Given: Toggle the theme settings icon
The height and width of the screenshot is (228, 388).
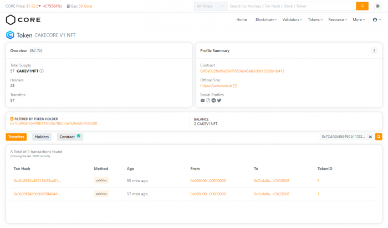Looking at the screenshot, I should click(378, 6).
